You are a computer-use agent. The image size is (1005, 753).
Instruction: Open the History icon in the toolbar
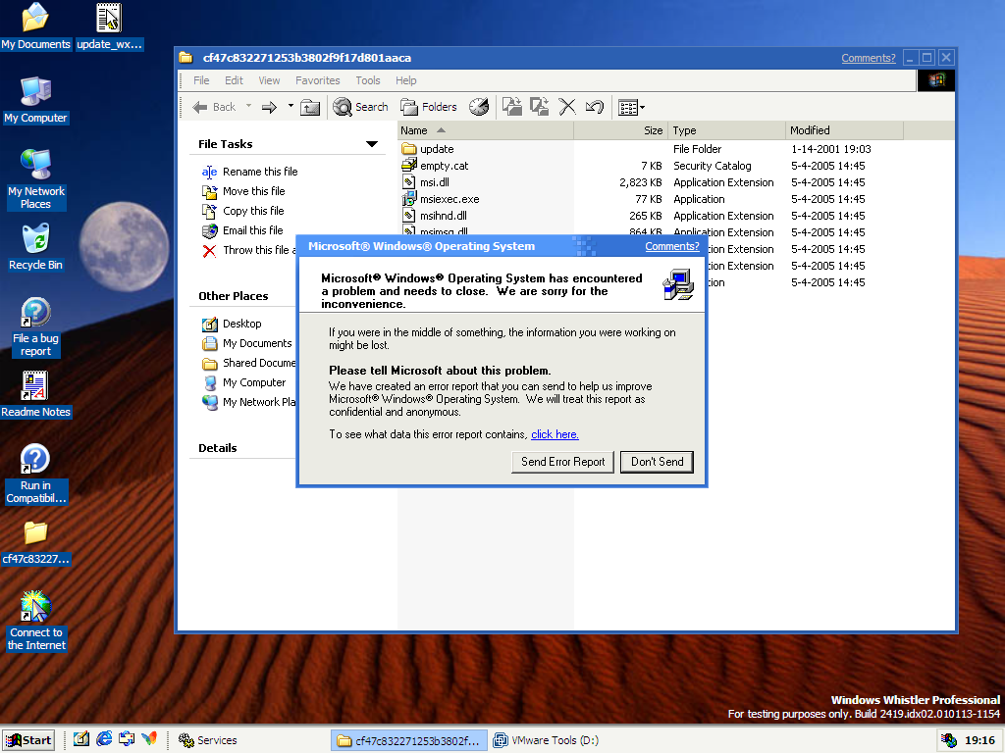pyautogui.click(x=479, y=107)
